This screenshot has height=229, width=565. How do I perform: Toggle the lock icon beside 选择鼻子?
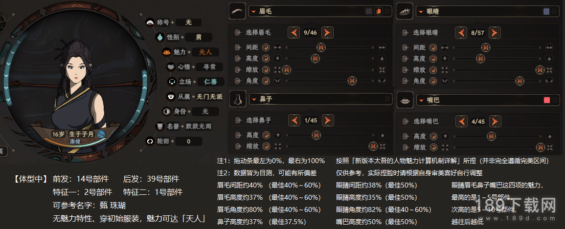coord(237,121)
